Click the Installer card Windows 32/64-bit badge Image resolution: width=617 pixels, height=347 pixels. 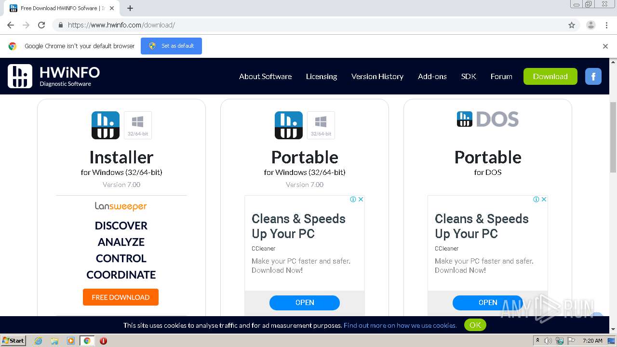pyautogui.click(x=138, y=125)
